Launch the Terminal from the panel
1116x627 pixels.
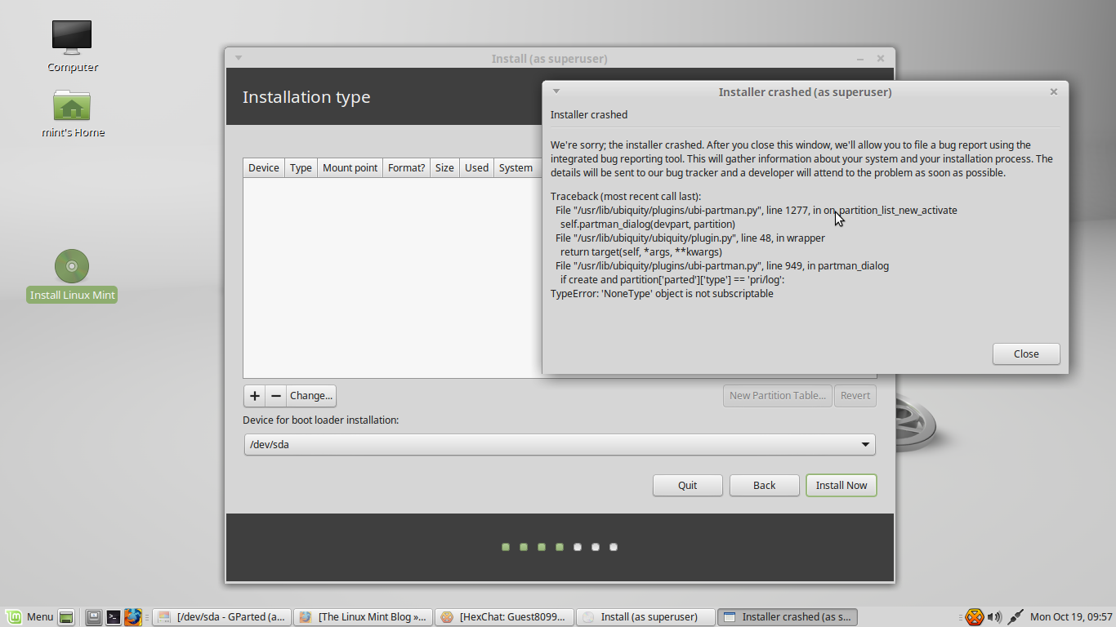[114, 617]
